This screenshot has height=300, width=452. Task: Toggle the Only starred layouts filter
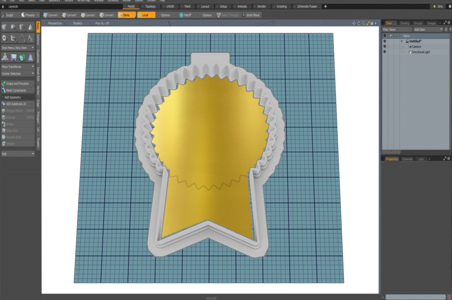click(x=438, y=6)
